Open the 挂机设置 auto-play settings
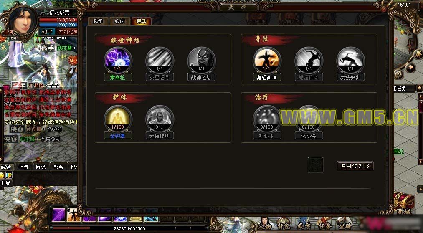Screen dimensions: 423x233 68,32
